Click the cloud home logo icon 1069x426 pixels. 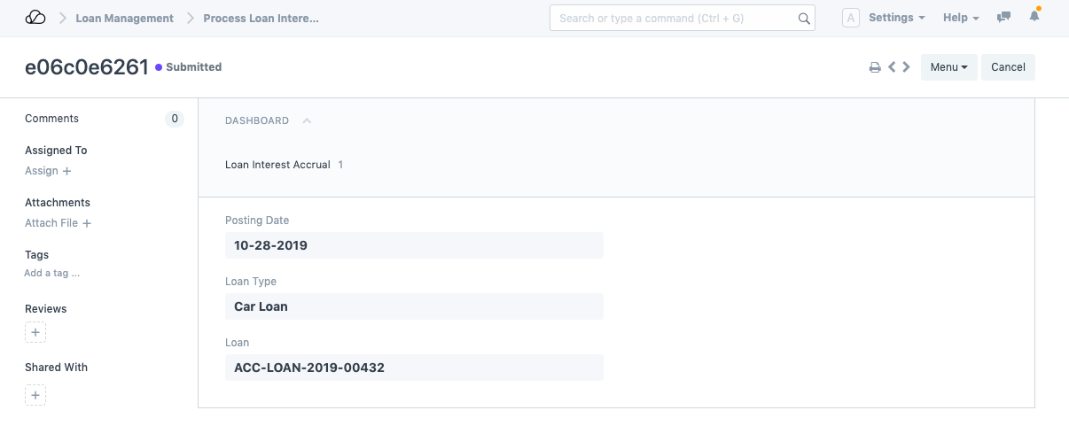[35, 18]
